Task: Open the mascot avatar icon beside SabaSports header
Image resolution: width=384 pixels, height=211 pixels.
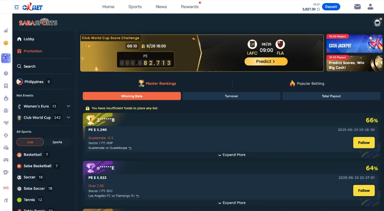Action: pos(377,23)
